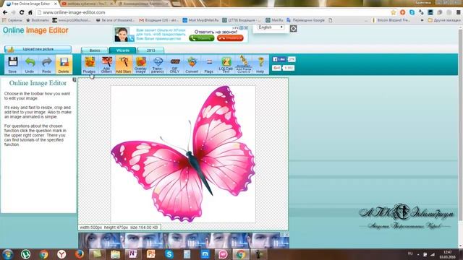Switch to the 2013 tab
The width and height of the screenshot is (463, 260).
150,50
